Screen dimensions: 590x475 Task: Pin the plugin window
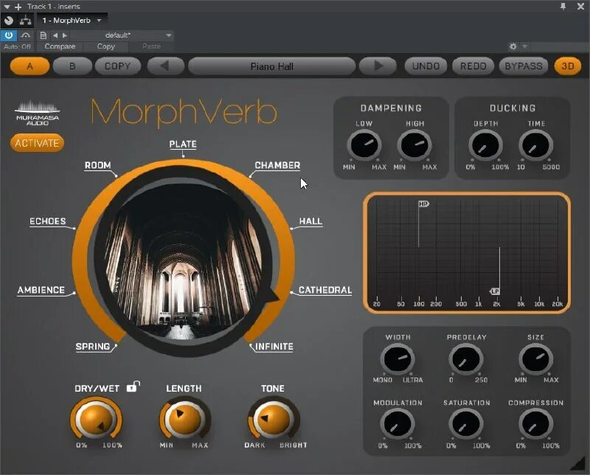[563, 6]
